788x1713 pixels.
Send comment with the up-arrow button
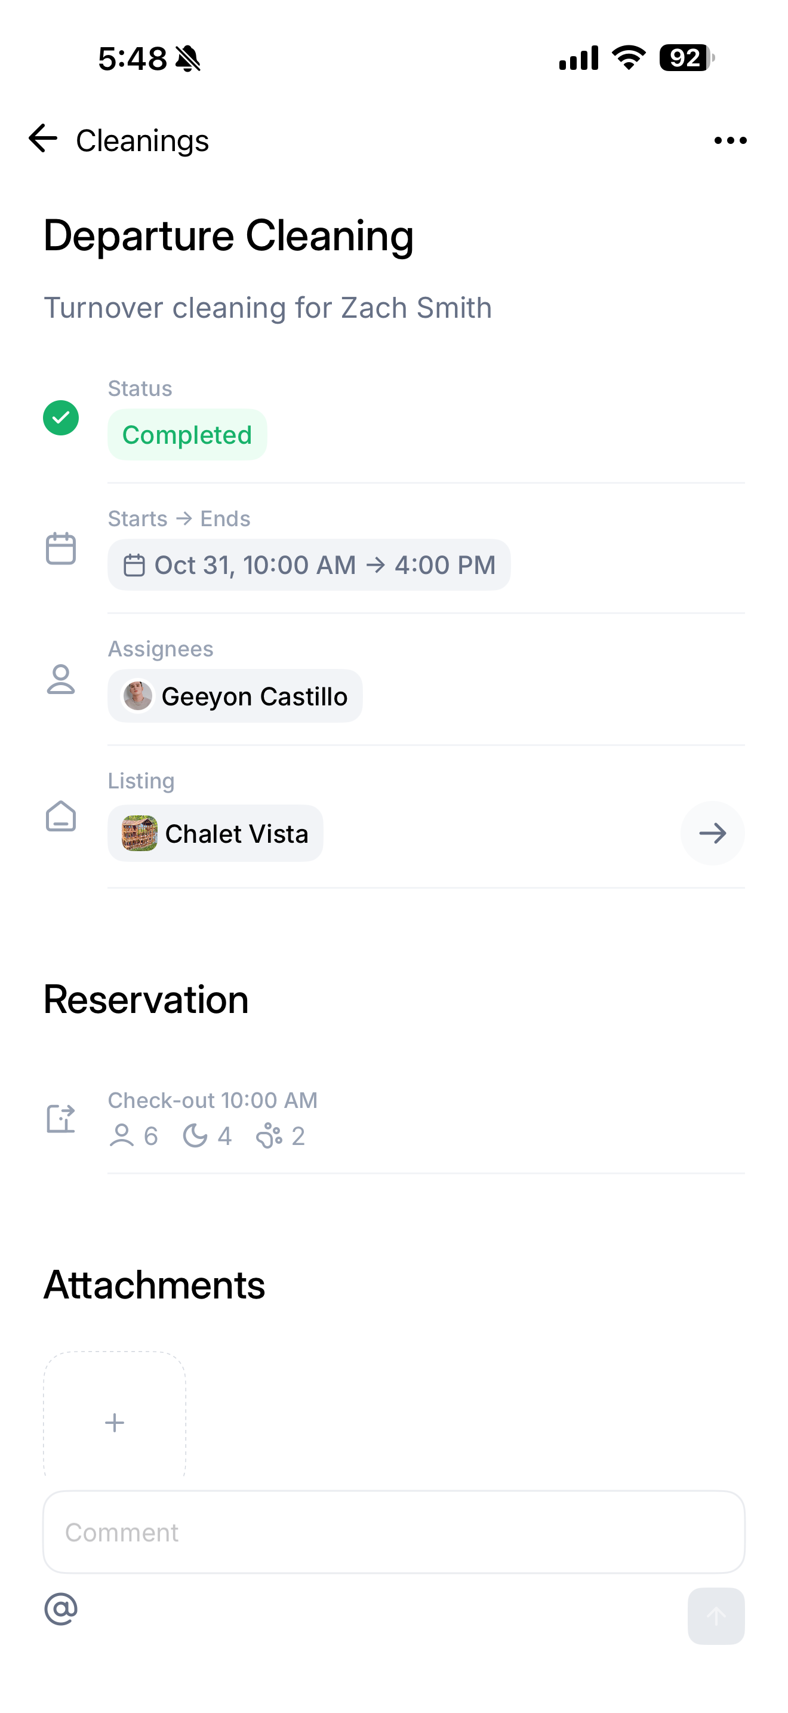tap(716, 1616)
